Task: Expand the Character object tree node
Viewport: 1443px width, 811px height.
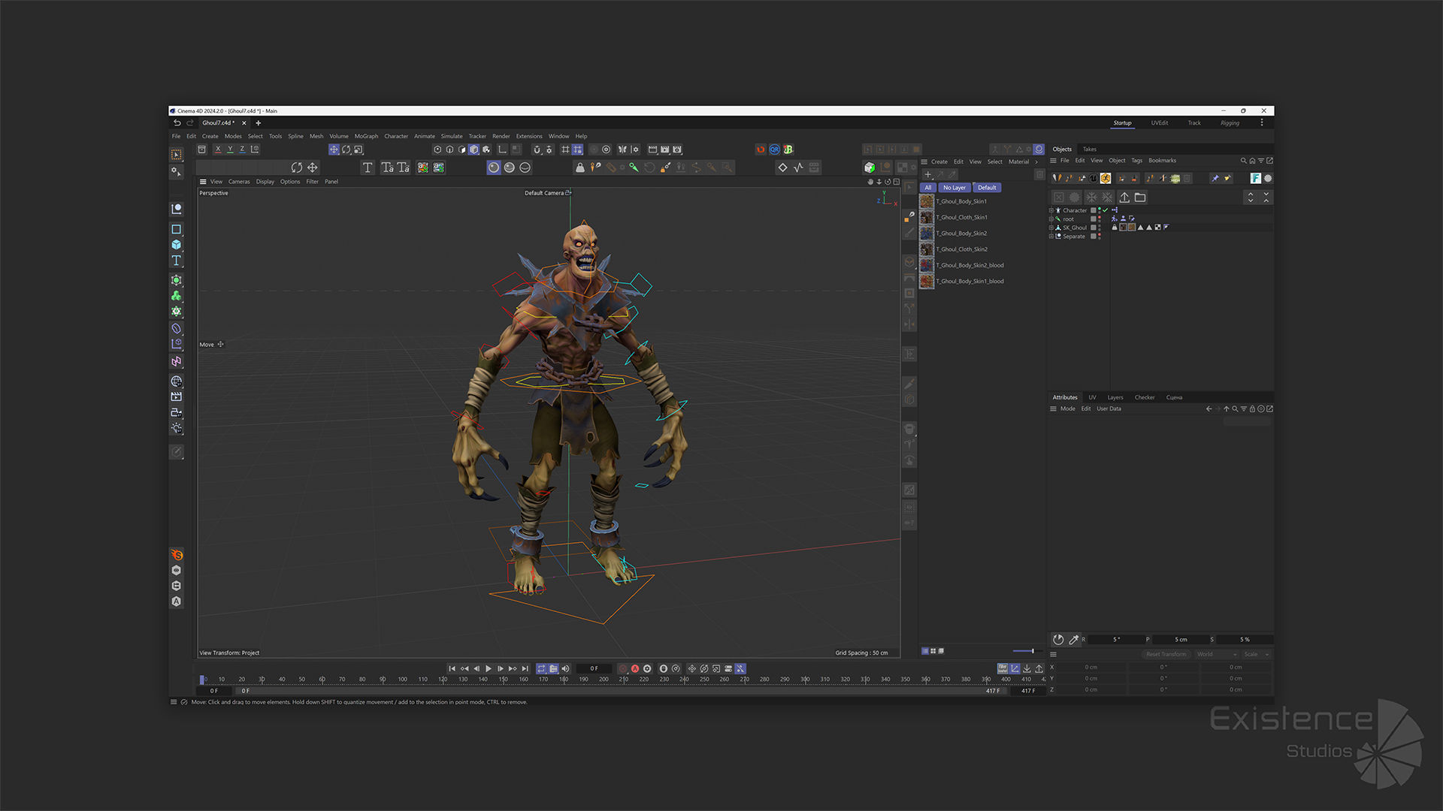Action: [x=1051, y=210]
